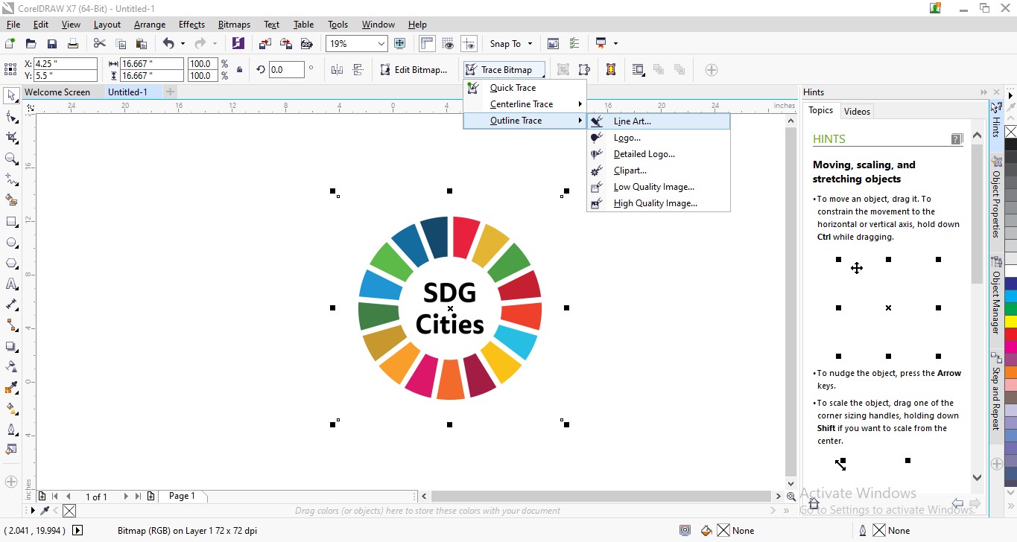Click the Export icon
1017x542 pixels.
286,44
